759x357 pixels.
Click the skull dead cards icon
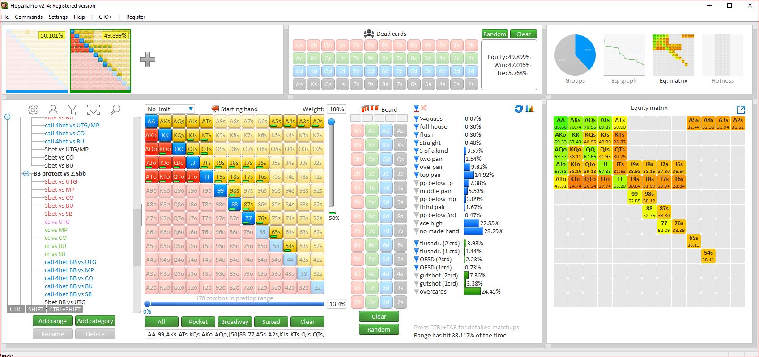click(369, 34)
